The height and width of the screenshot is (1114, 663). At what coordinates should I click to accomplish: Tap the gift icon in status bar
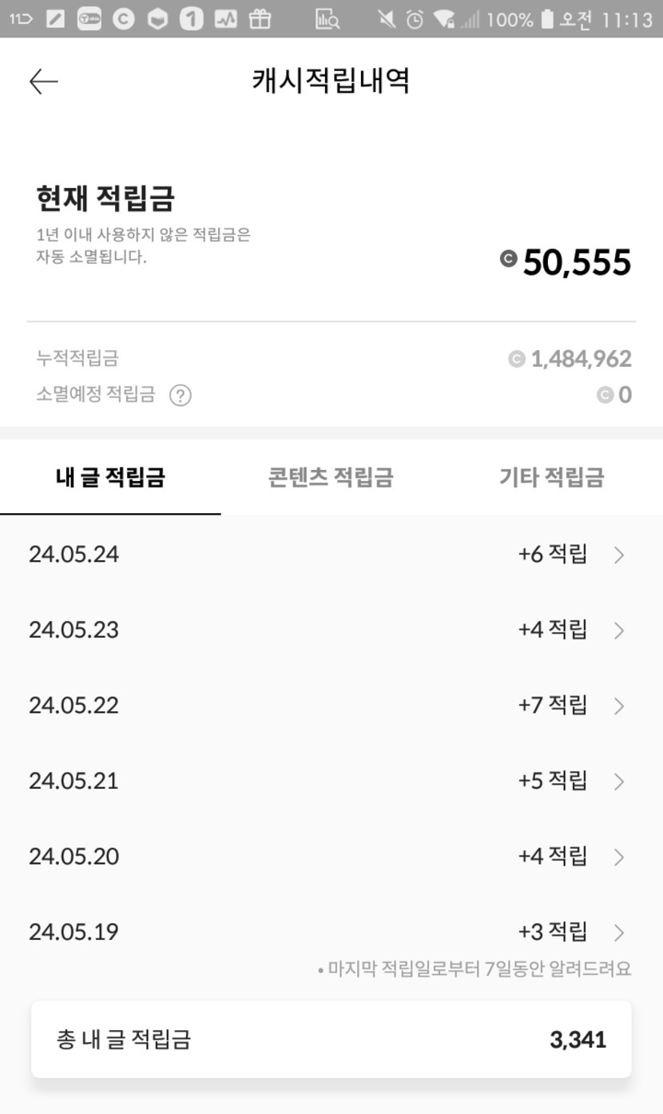260,19
